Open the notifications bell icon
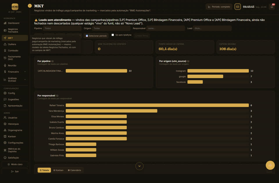Viewport: 279px width, 183px height. click(x=272, y=7)
